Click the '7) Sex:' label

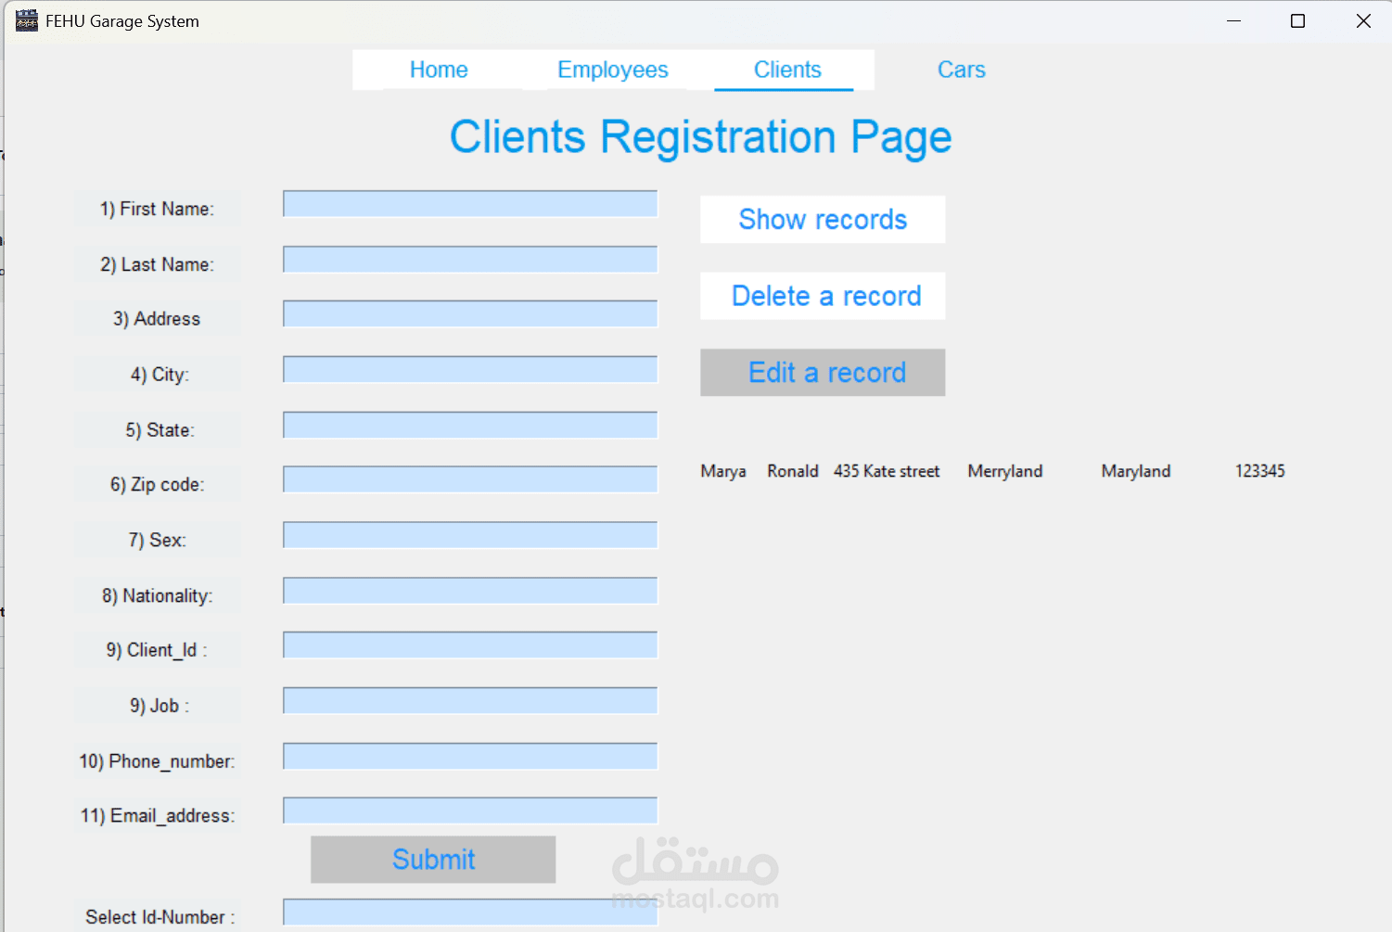point(158,540)
